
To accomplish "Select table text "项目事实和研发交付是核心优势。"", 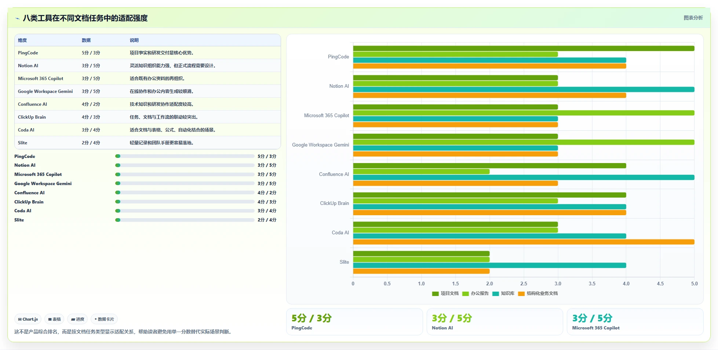I will pyautogui.click(x=162, y=53).
